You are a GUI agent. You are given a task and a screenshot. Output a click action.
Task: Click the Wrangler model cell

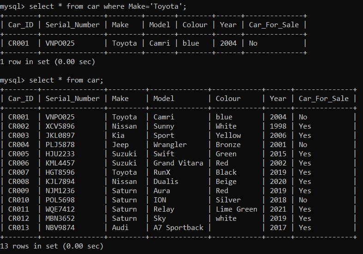(x=170, y=145)
